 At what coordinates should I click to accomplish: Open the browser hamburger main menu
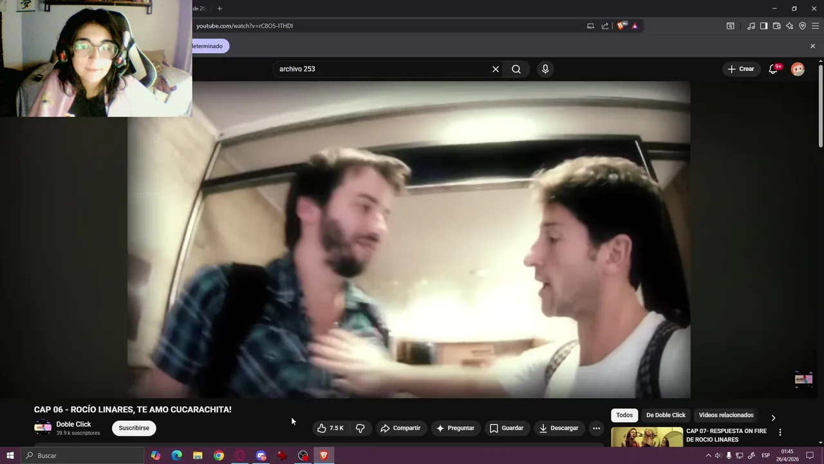pos(816,26)
